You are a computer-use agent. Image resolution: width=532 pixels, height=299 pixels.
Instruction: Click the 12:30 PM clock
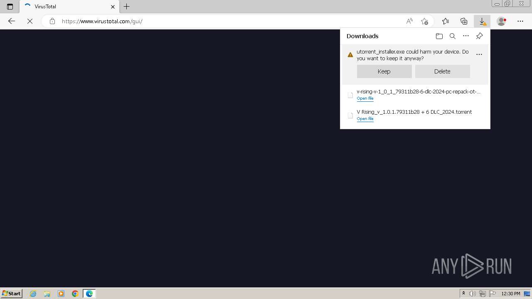(511, 294)
